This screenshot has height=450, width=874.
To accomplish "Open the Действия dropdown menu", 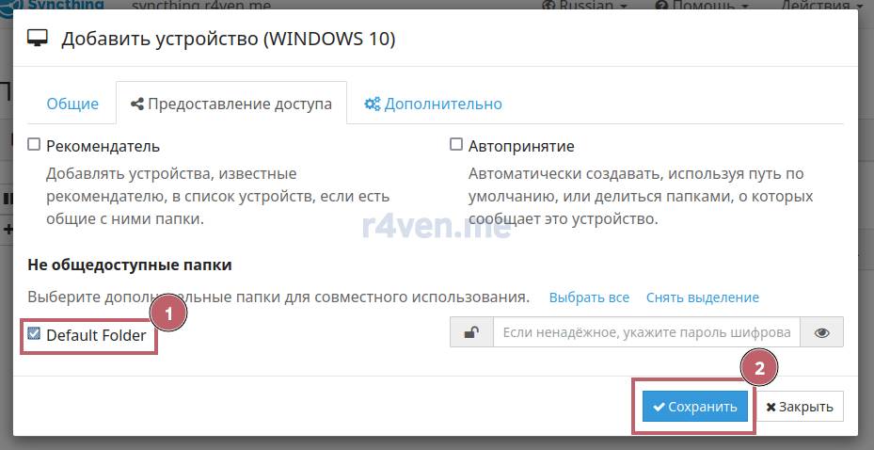I will coord(820,5).
